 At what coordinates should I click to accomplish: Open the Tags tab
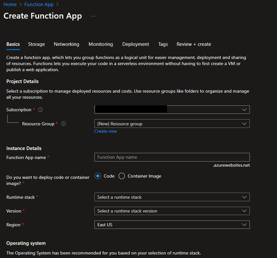[163, 44]
